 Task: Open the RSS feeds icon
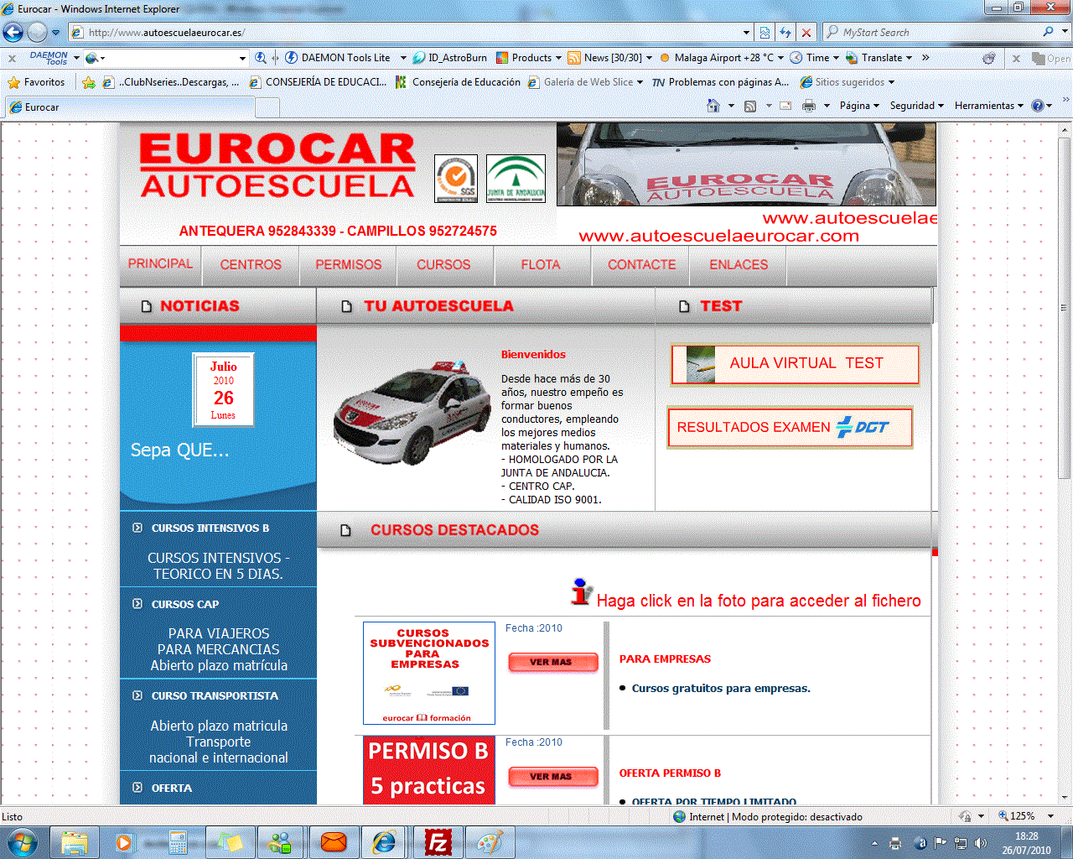click(x=750, y=106)
